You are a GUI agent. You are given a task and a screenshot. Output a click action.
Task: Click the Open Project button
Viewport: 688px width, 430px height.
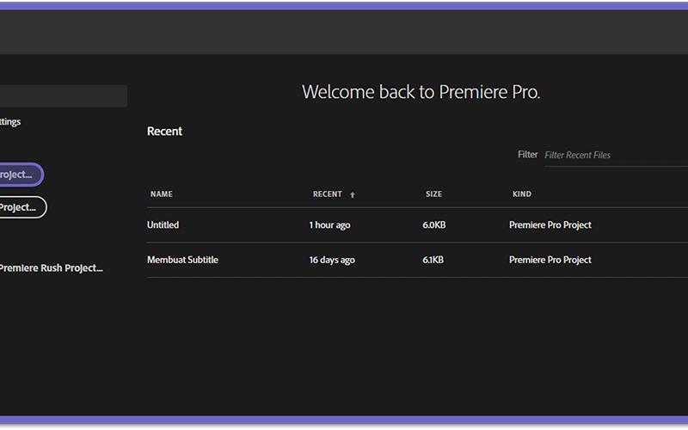click(22, 207)
